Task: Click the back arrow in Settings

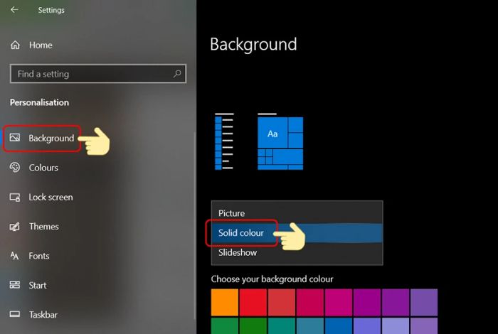Action: [x=14, y=10]
